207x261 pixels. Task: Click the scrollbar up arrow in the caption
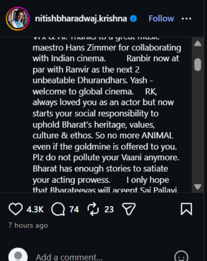(x=198, y=44)
